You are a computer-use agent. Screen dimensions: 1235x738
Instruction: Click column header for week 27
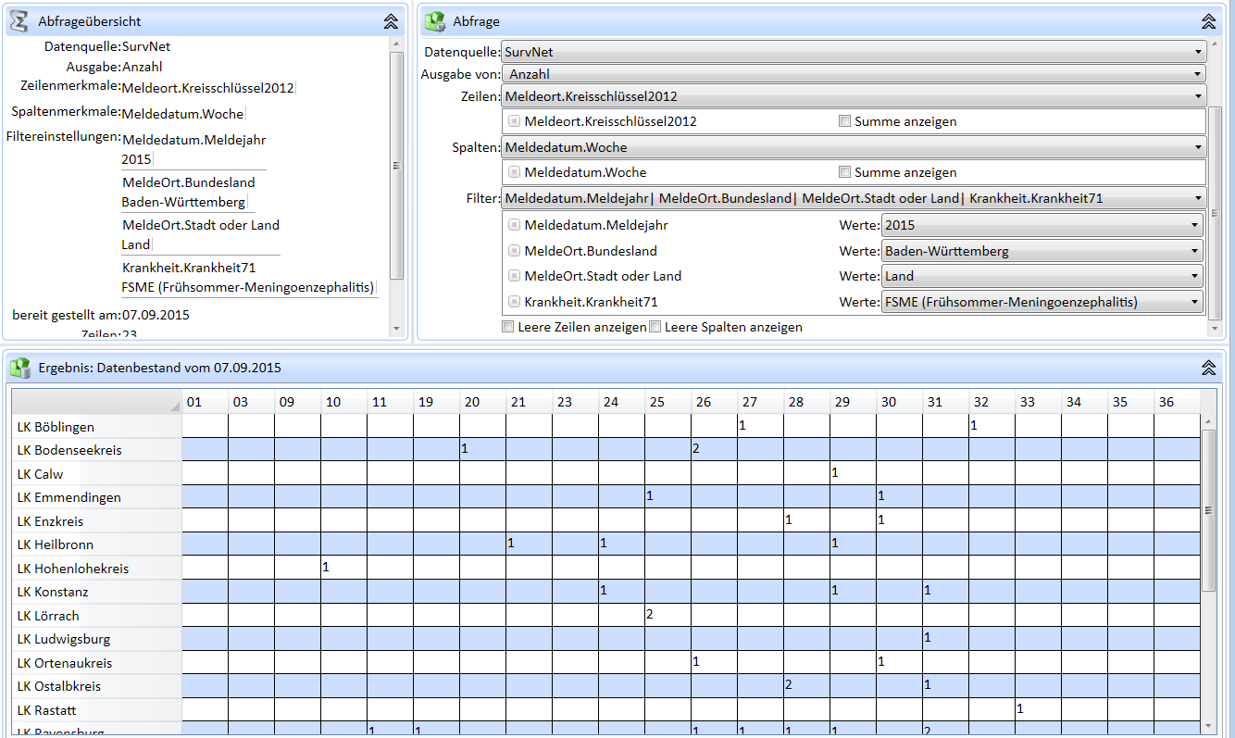(760, 402)
